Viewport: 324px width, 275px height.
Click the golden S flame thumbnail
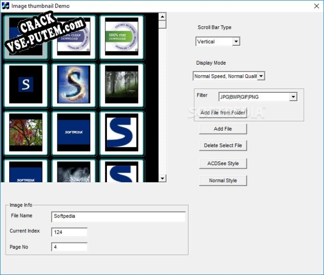[74, 85]
